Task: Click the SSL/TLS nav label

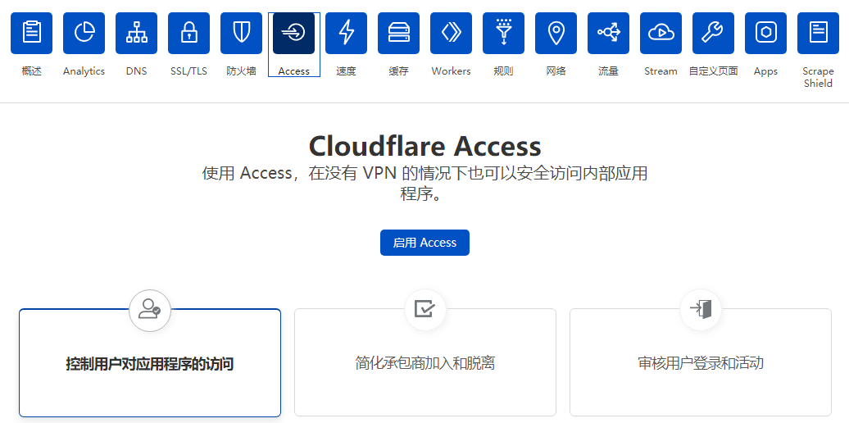Action: (x=188, y=71)
